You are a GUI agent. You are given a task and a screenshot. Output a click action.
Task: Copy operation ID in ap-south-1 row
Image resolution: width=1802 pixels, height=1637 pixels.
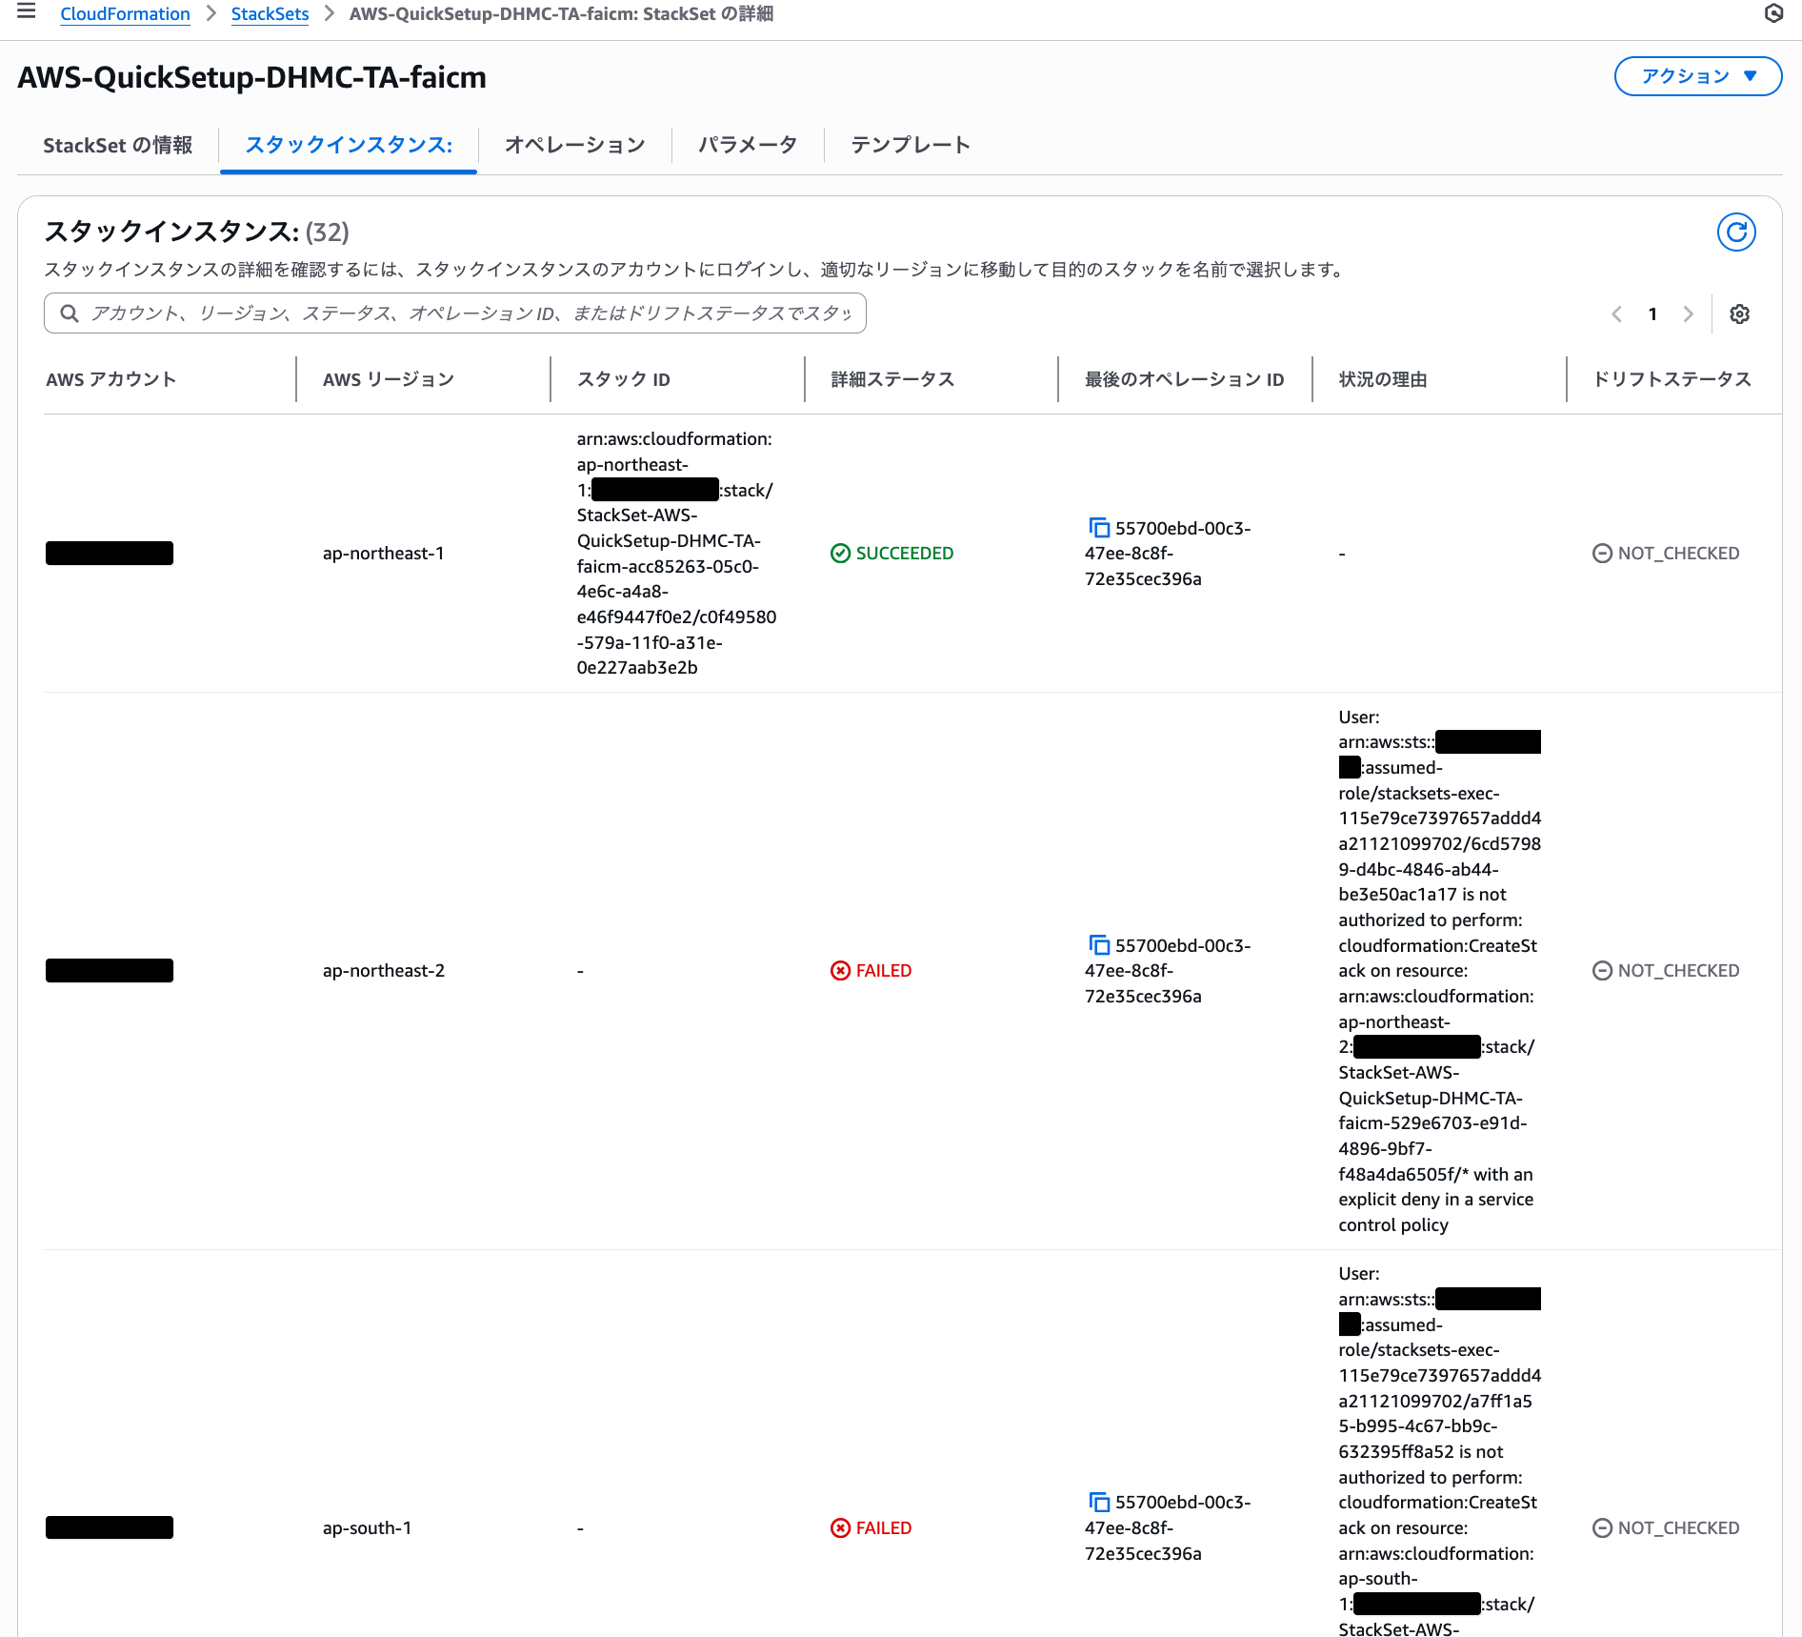point(1099,1503)
